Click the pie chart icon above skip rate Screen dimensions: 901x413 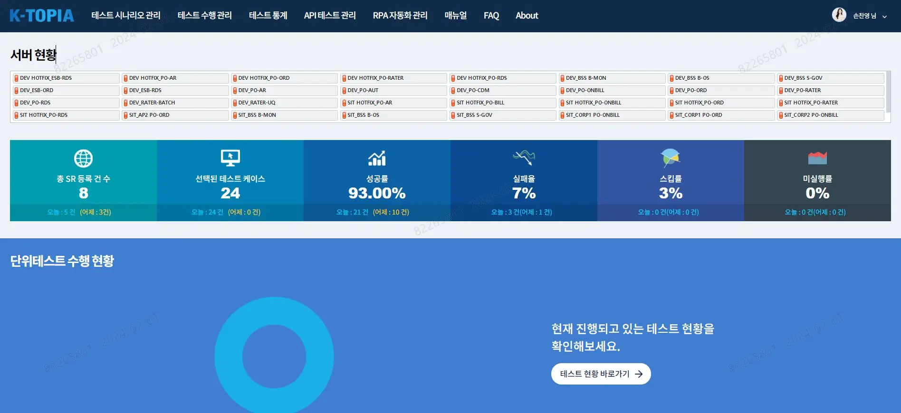tap(671, 158)
